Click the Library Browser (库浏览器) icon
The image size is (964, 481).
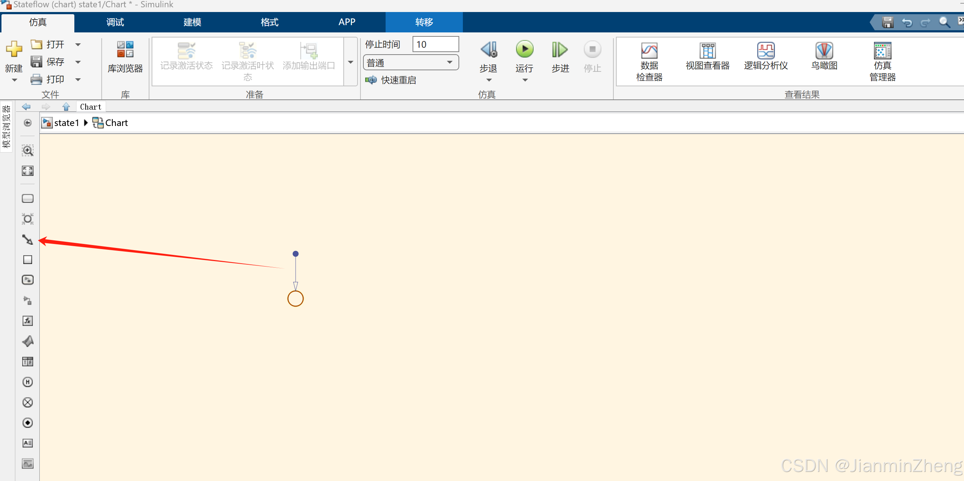[125, 57]
